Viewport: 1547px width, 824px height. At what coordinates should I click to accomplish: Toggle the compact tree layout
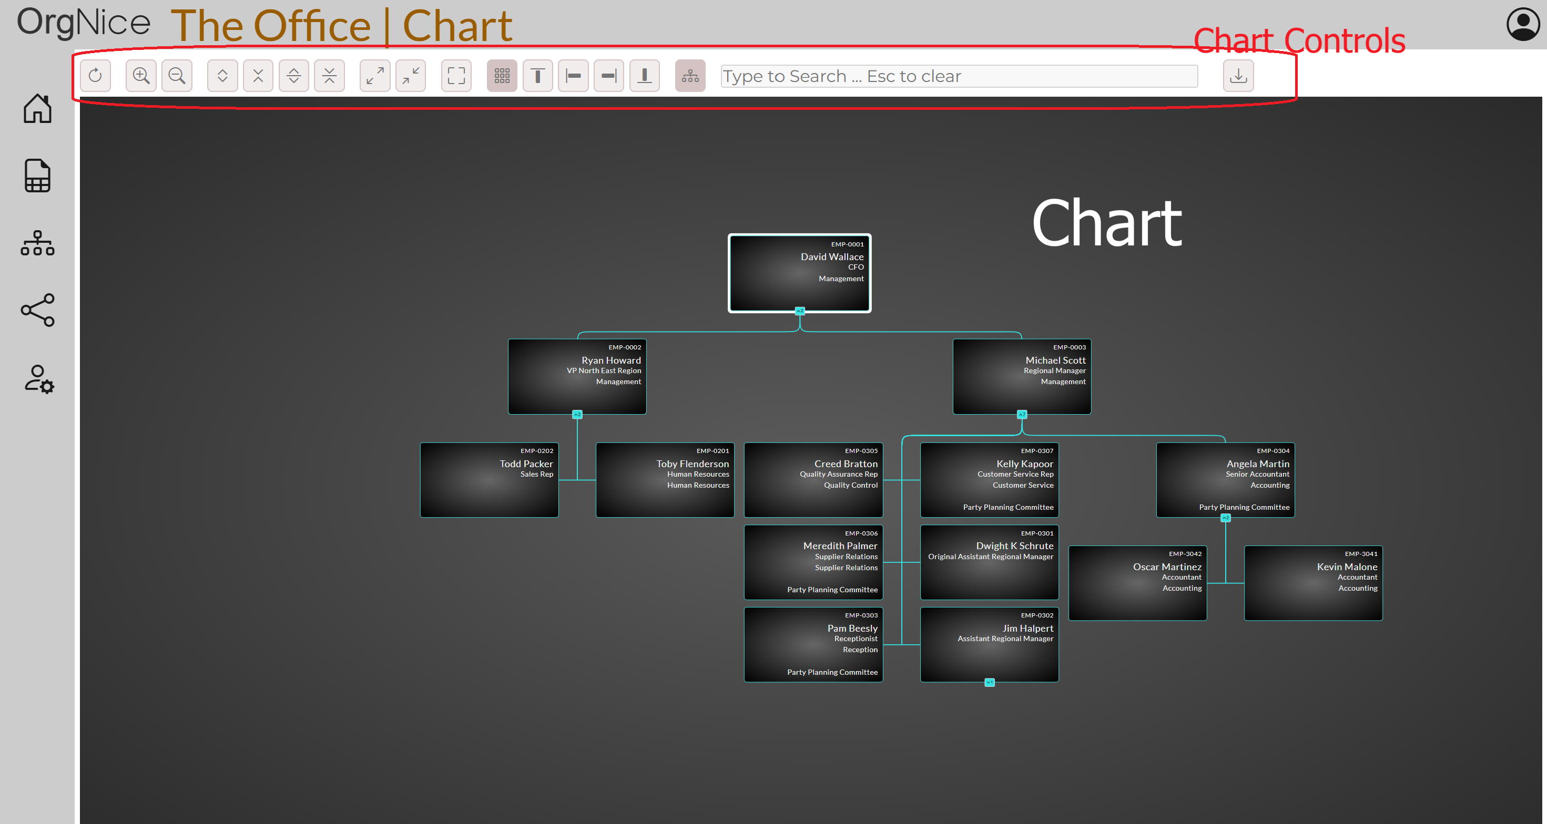point(689,76)
